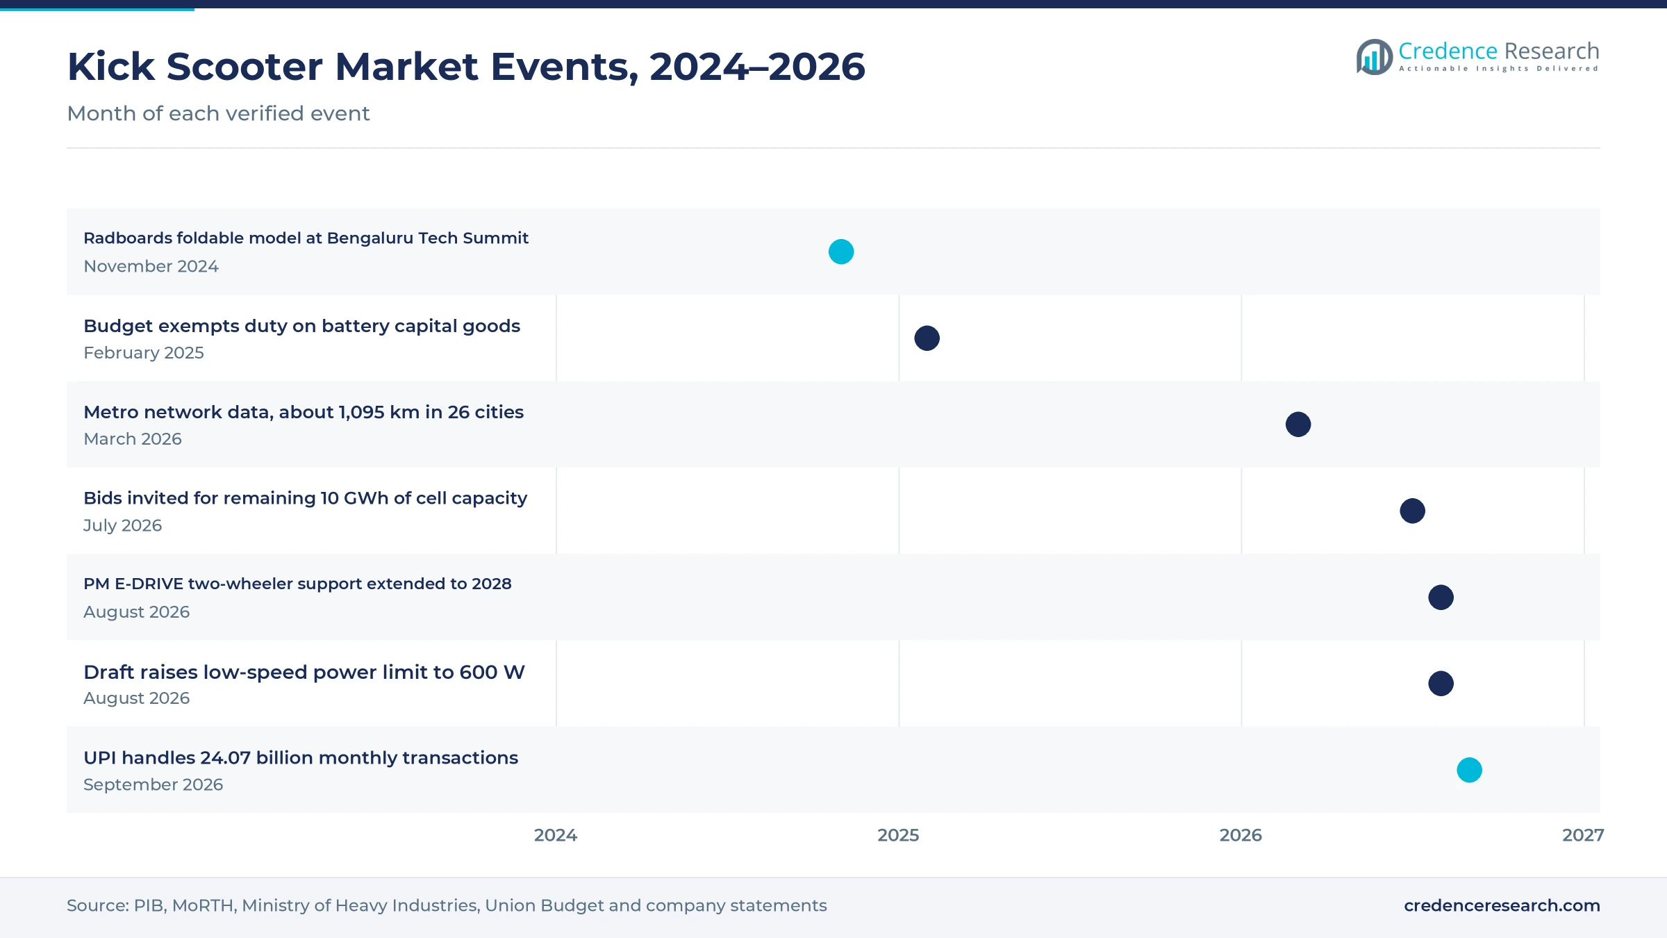Click the September 2026 date label
The width and height of the screenshot is (1667, 938).
153,784
